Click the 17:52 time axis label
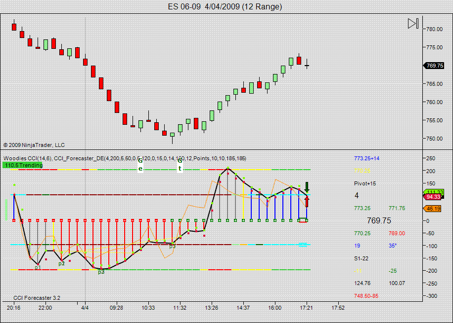Viewport: 453px width, 323px height. tap(338, 308)
